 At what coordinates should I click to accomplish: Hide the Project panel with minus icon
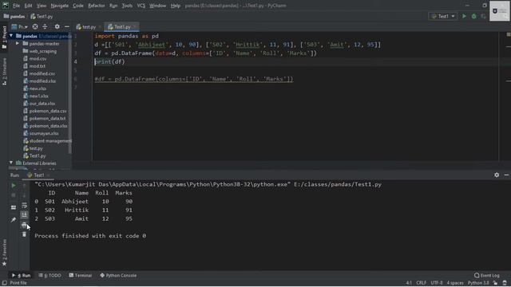tap(67, 26)
